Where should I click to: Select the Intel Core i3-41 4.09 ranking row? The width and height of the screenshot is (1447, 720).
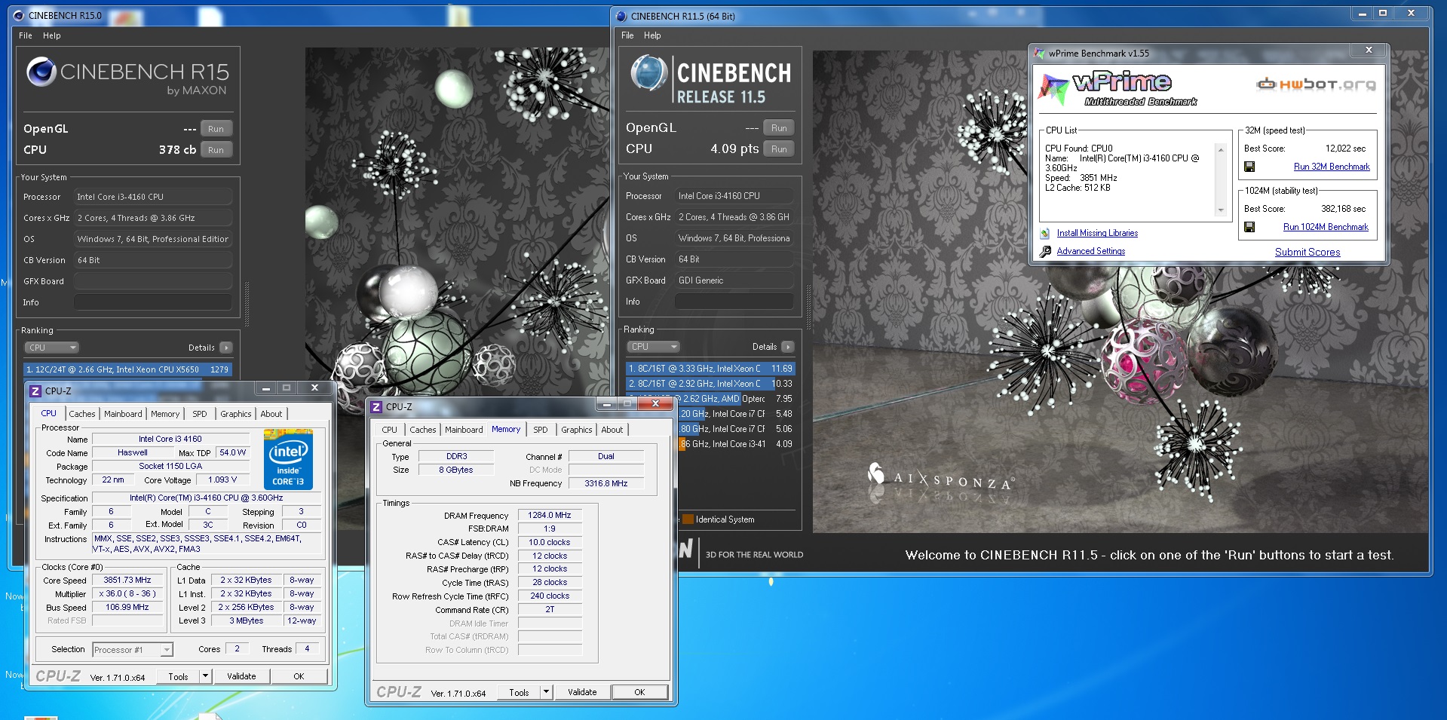[x=736, y=444]
